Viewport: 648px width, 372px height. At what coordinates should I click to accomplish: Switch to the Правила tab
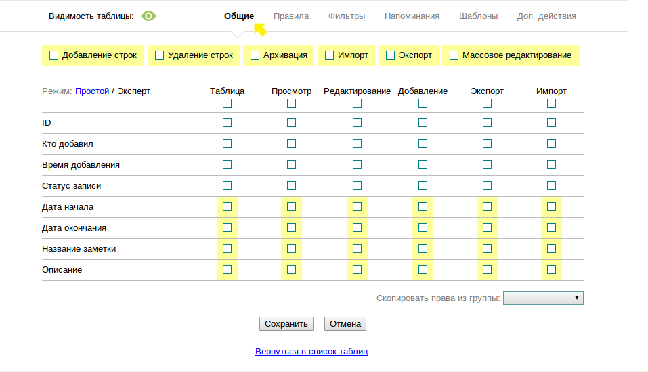[291, 16]
